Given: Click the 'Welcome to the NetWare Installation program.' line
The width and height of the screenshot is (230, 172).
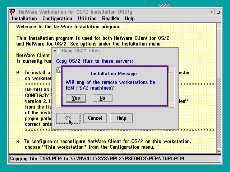Looking at the screenshot, I should pos(68,27).
